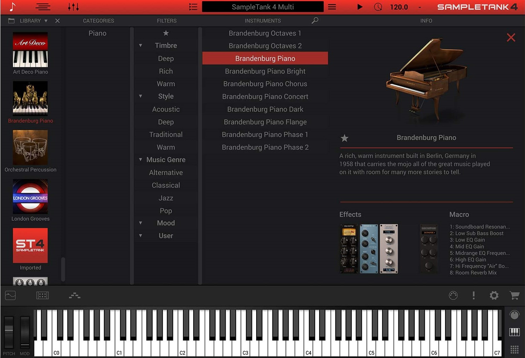Viewport: 525px width, 358px height.
Task: Open the step pattern icon
Action: pos(75,295)
